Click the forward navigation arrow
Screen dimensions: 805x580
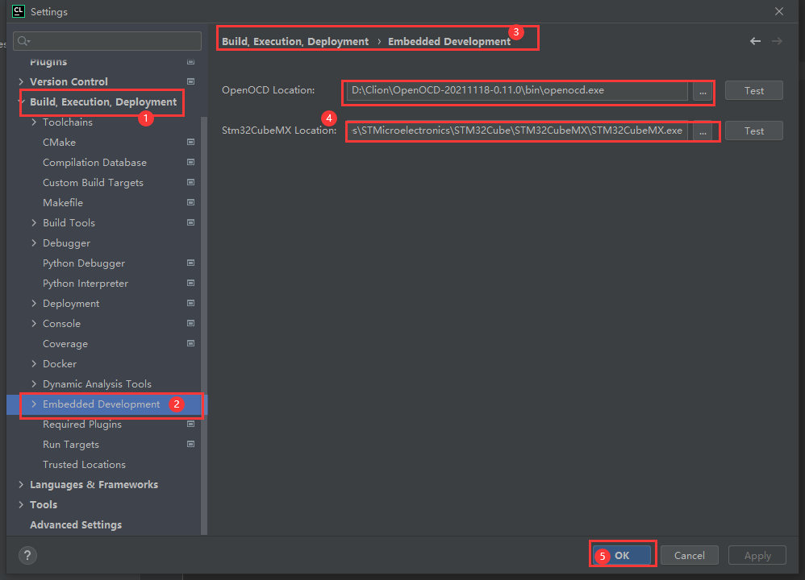click(x=778, y=41)
